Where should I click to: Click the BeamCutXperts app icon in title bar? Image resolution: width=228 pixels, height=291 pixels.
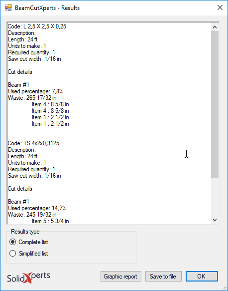[8, 8]
